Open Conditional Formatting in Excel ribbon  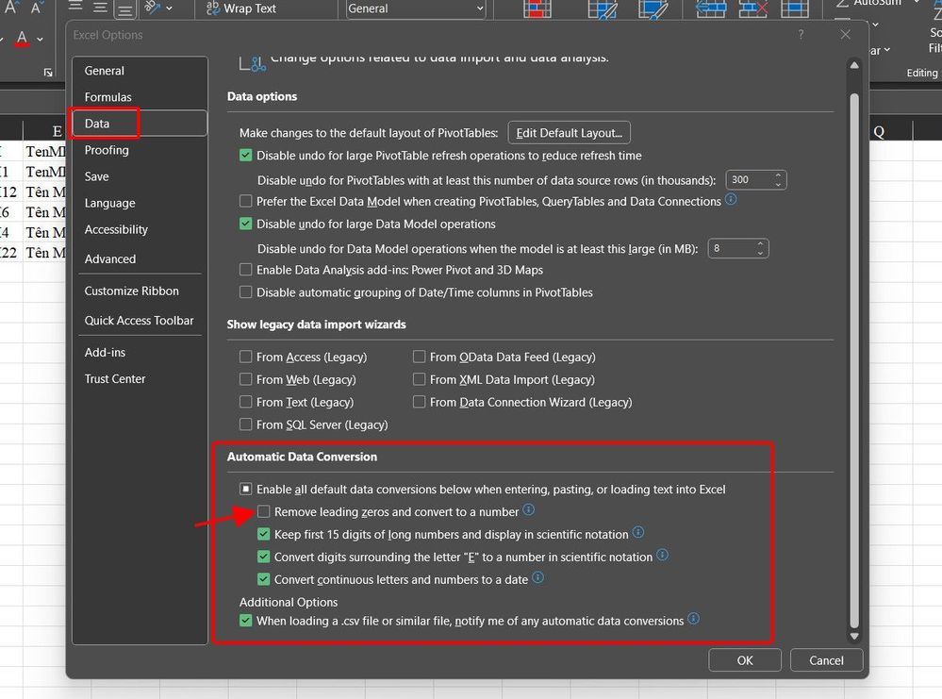537,8
